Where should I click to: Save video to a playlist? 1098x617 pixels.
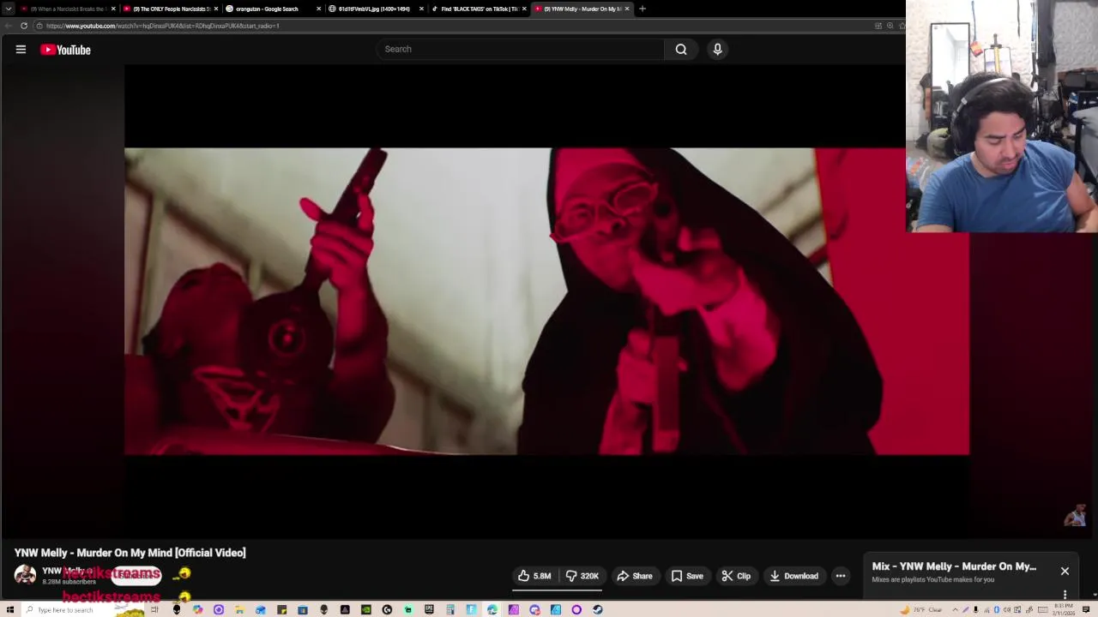click(x=687, y=576)
